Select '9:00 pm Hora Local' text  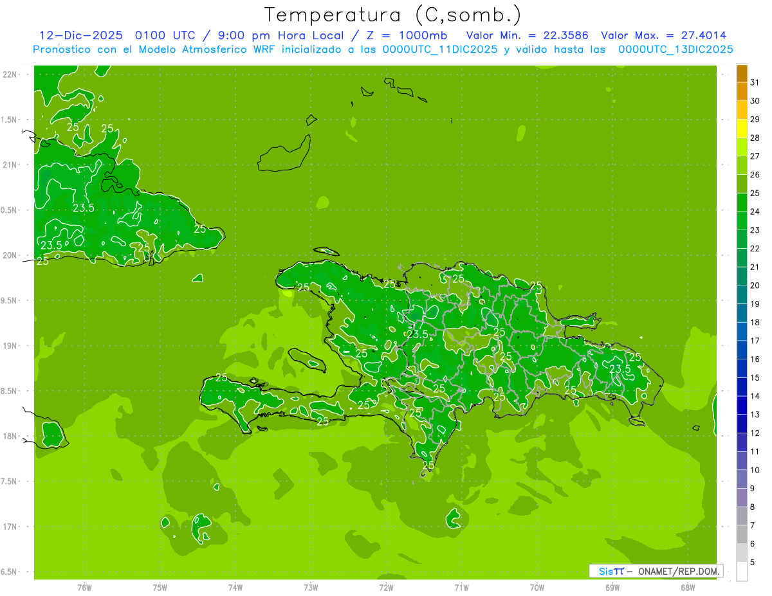click(283, 35)
